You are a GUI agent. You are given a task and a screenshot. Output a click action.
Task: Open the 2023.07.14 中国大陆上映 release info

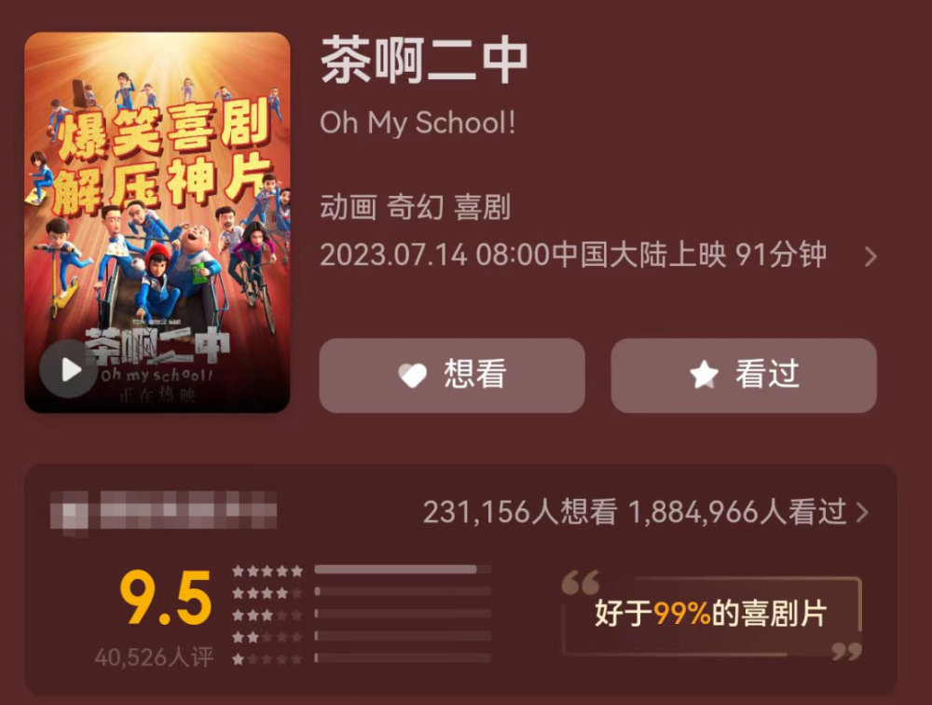click(573, 256)
